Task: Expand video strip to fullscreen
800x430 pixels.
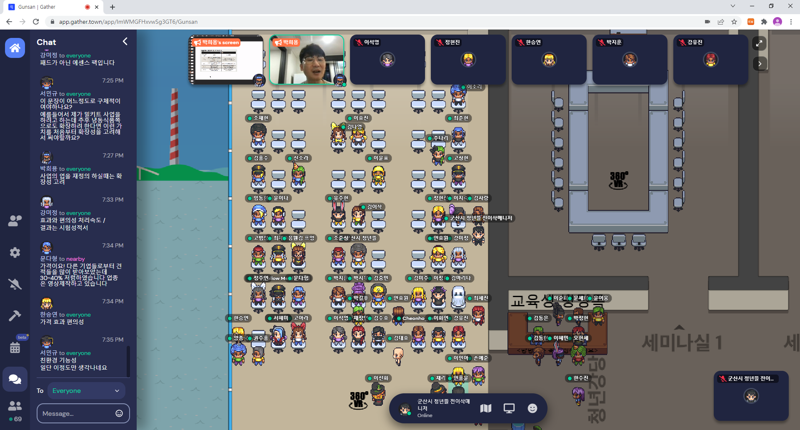Action: coord(759,43)
